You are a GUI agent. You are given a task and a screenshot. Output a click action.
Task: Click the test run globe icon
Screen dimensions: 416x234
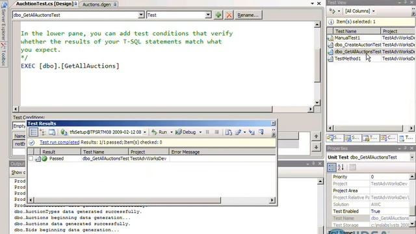(64, 132)
